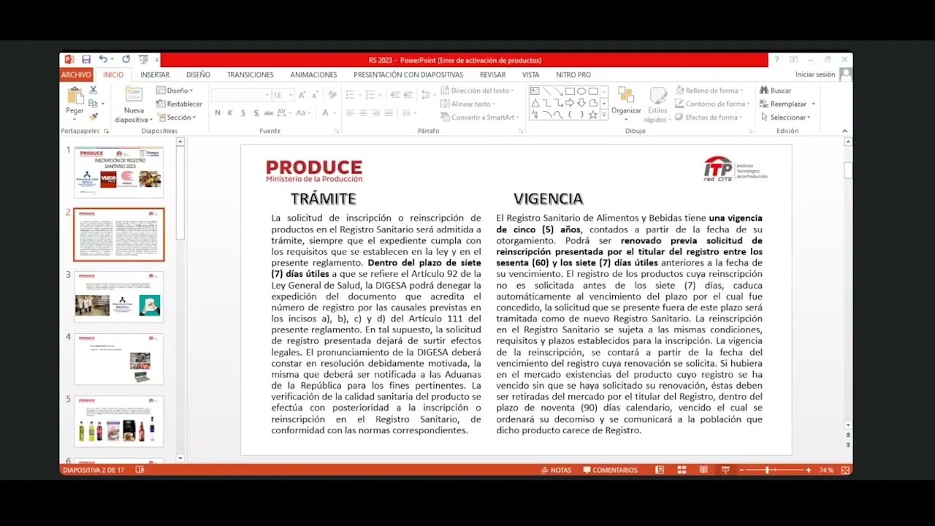Click the zoom slider handle
Screen dimensions: 935x526
click(767, 470)
